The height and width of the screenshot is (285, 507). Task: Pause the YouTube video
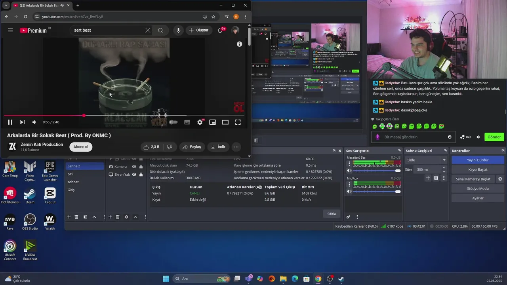pyautogui.click(x=10, y=122)
